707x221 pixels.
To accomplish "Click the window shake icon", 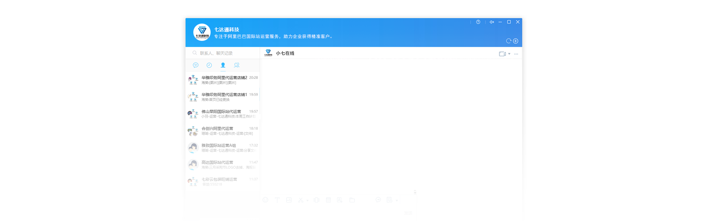I will click(x=316, y=200).
